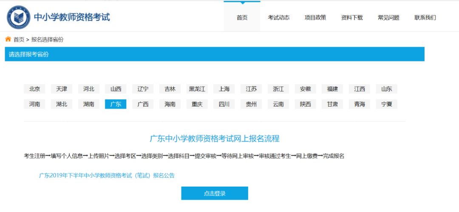
Task: Click the 请选择报考省份 header bar text
Action: tap(29, 54)
